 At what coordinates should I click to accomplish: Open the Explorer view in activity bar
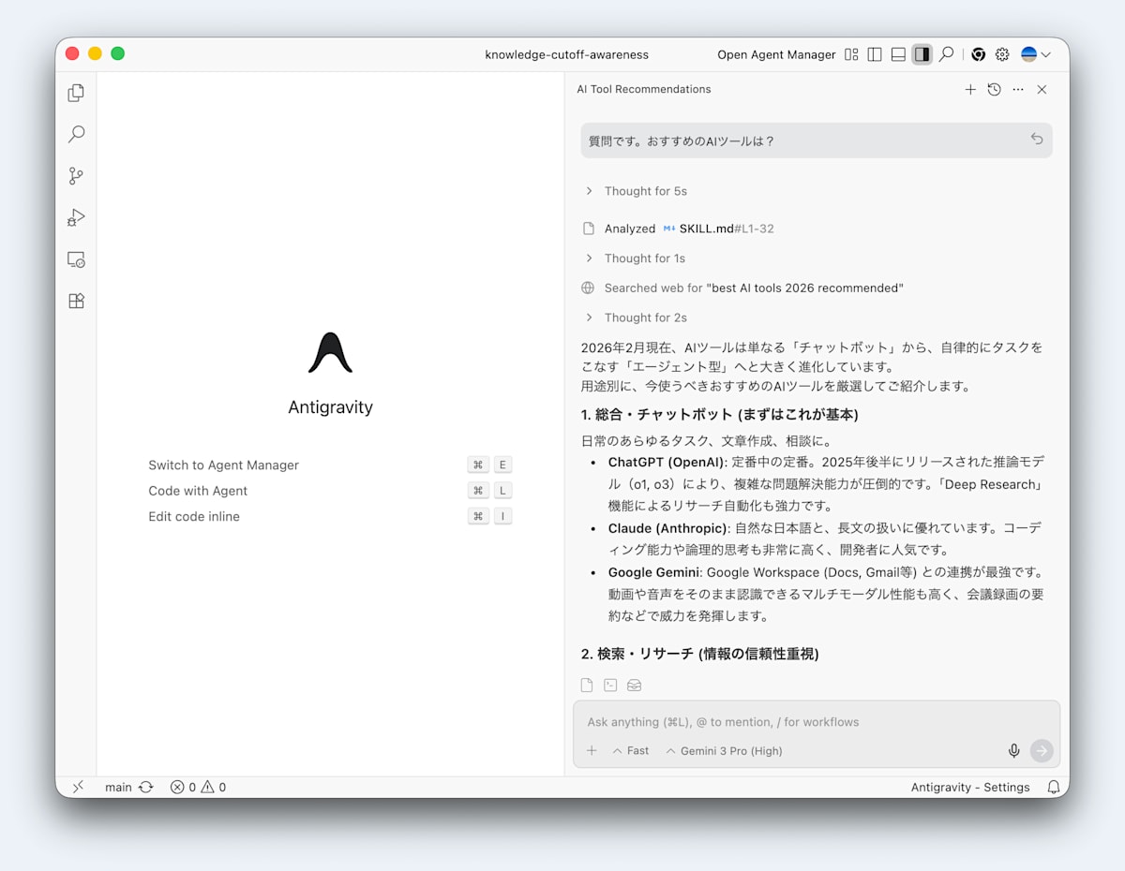pyautogui.click(x=76, y=93)
